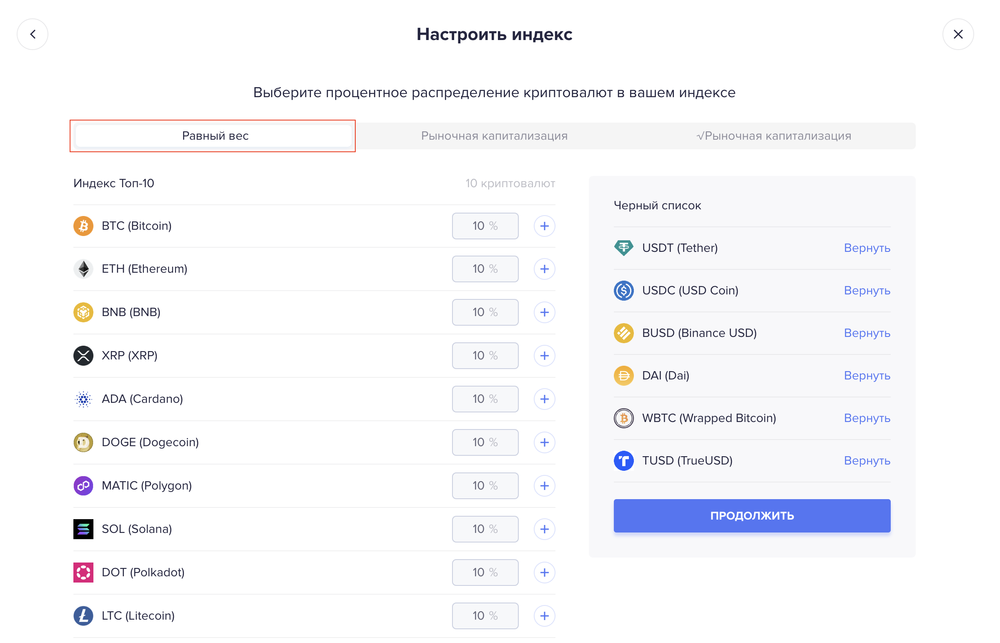Viewport: 1000px width, 643px height.
Task: Click the plus button for DOGE (Dogecoin)
Action: (x=544, y=442)
